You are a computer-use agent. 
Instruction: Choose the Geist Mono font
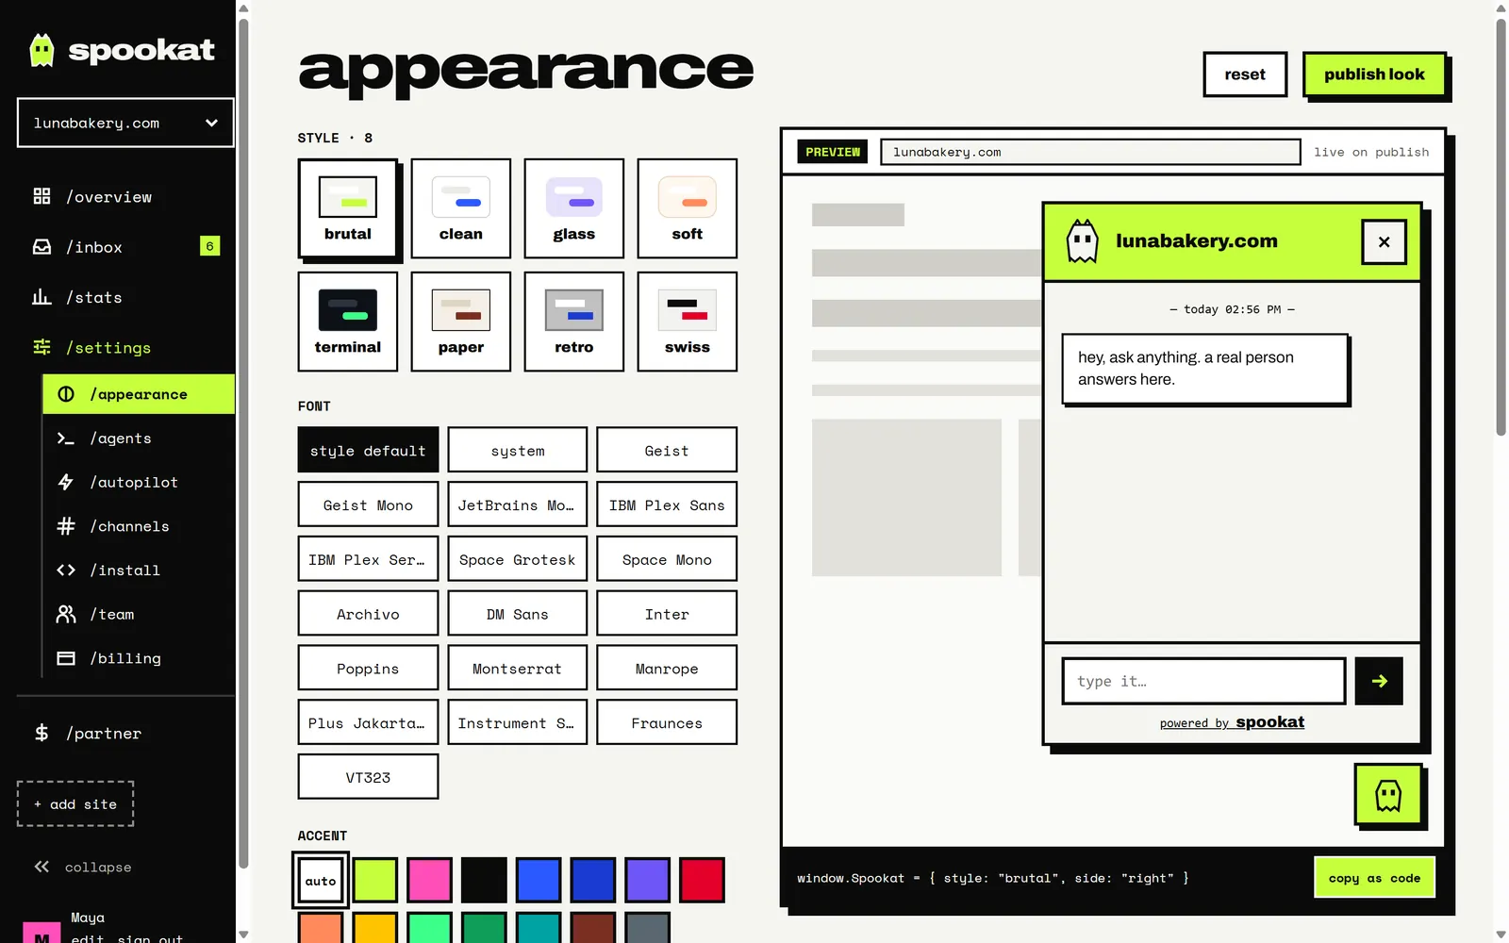click(x=368, y=505)
